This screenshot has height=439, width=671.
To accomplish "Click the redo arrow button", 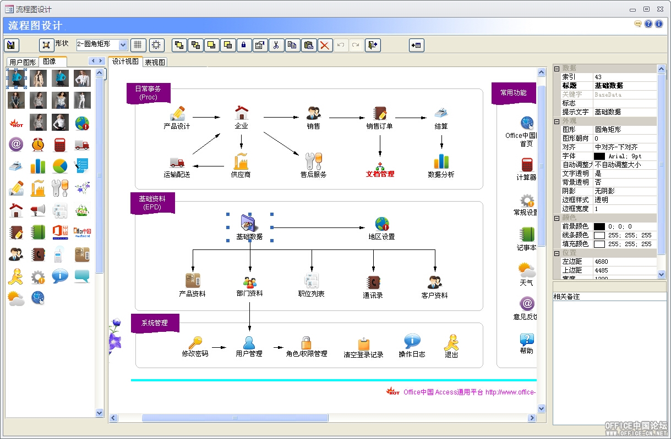I will coord(356,45).
